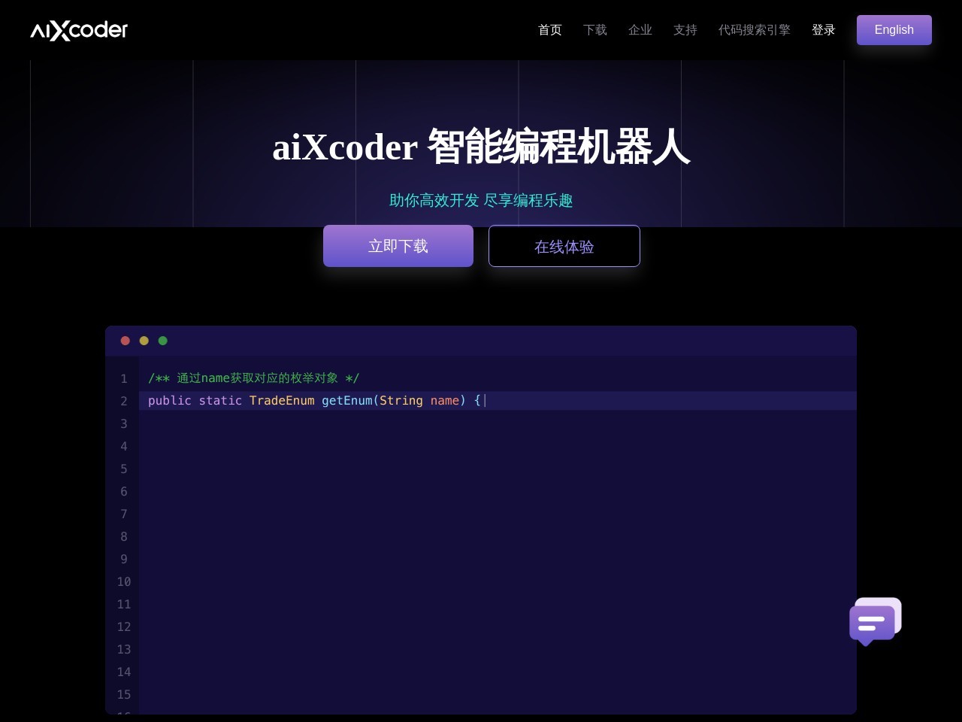
Task: Click the code comment on line 1
Action: click(253, 378)
